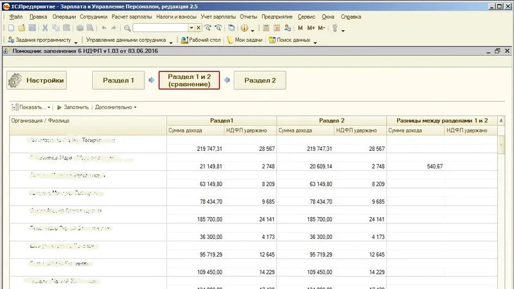Viewport: 514px width, 289px height.
Task: Click the M- memory subtract button
Action: (x=321, y=28)
